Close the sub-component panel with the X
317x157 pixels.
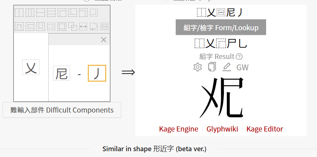coord(104,40)
